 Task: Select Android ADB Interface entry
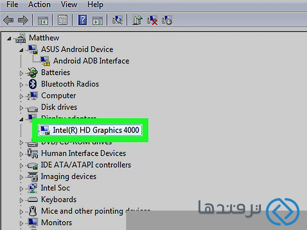[91, 61]
